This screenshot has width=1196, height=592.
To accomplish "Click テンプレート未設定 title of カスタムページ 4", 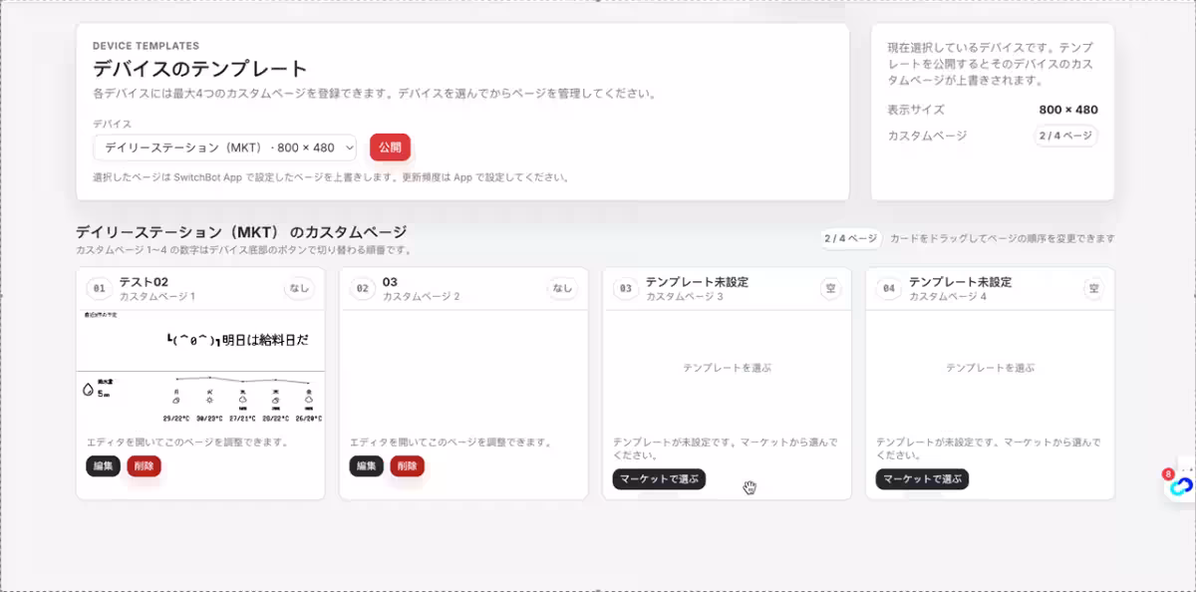I will click(960, 282).
